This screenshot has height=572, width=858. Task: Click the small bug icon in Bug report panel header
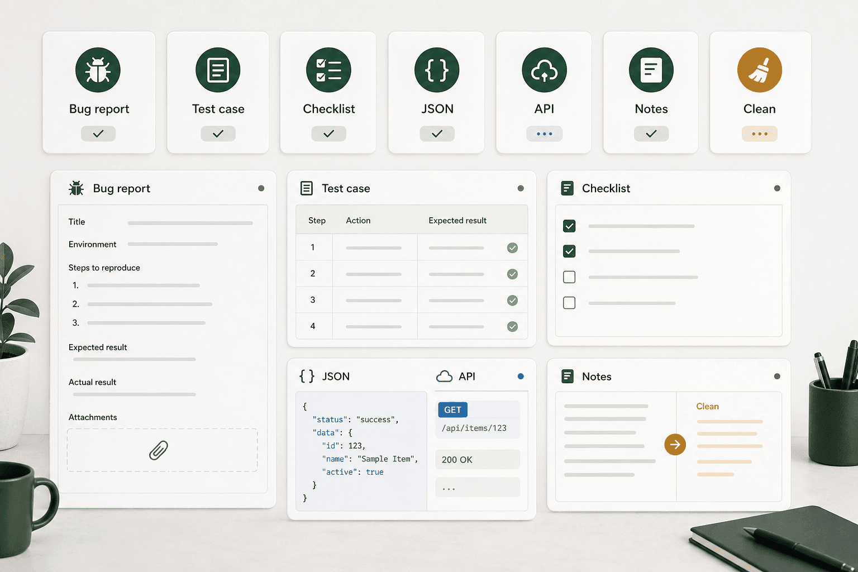[77, 188]
